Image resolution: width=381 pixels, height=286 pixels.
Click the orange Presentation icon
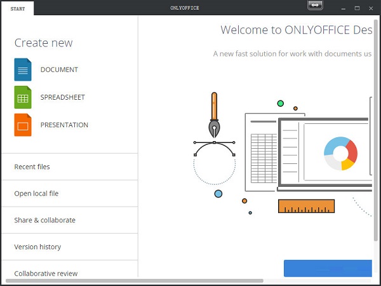23,125
